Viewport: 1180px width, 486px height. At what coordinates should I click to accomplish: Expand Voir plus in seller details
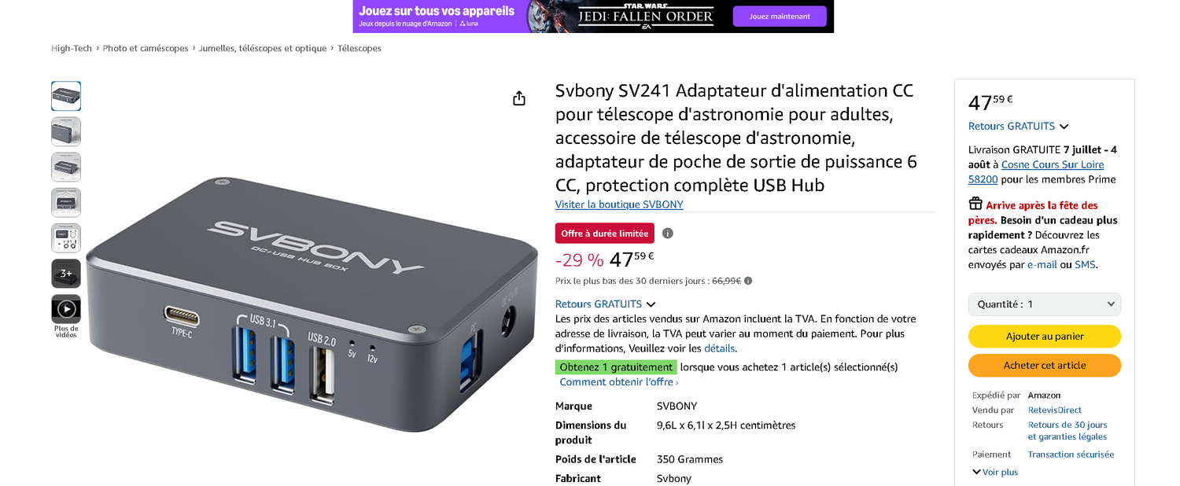click(995, 473)
